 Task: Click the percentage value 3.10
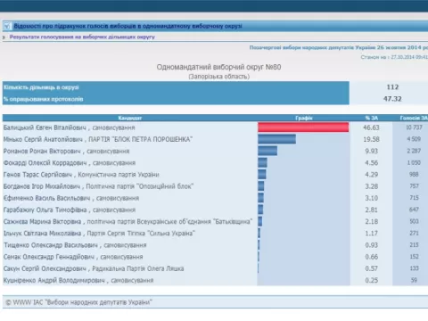coord(372,198)
